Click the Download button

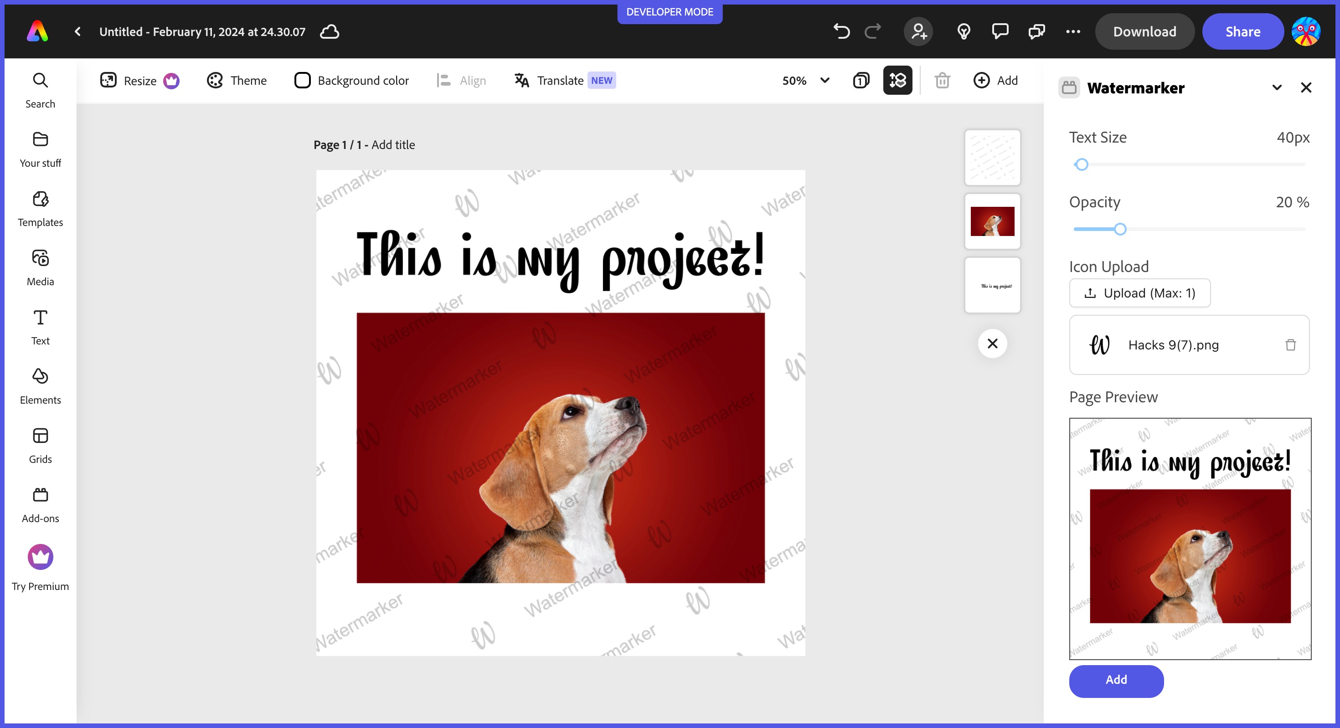pyautogui.click(x=1144, y=32)
